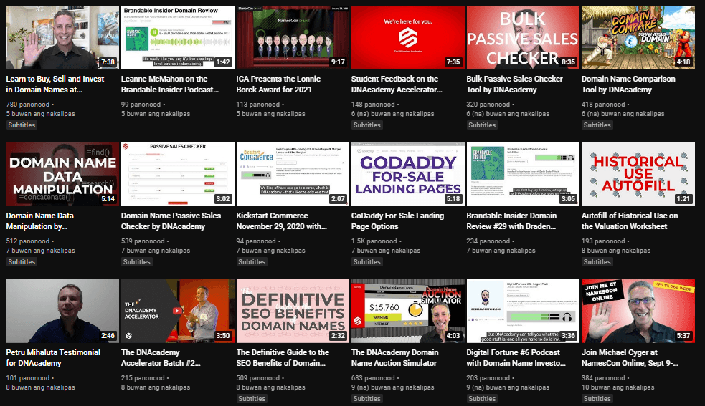Click title 'Student Feedback on the DNAcademy Accelerator'
Screen dimensions: 705x406
[x=397, y=84]
